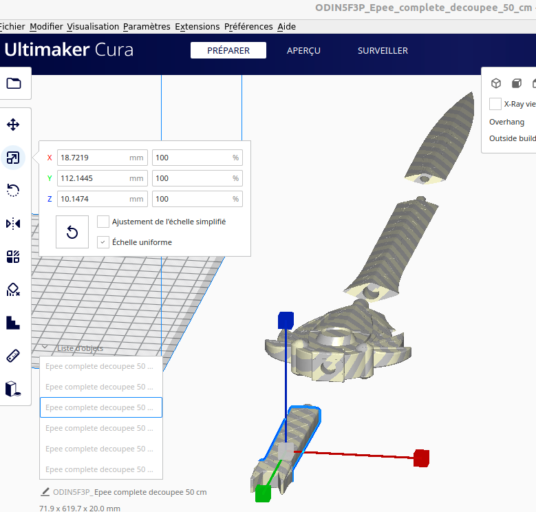This screenshot has width=536, height=512.
Task: Click the project name ODIN5F3P_Epee complete decoupee
Action: pyautogui.click(x=130, y=492)
